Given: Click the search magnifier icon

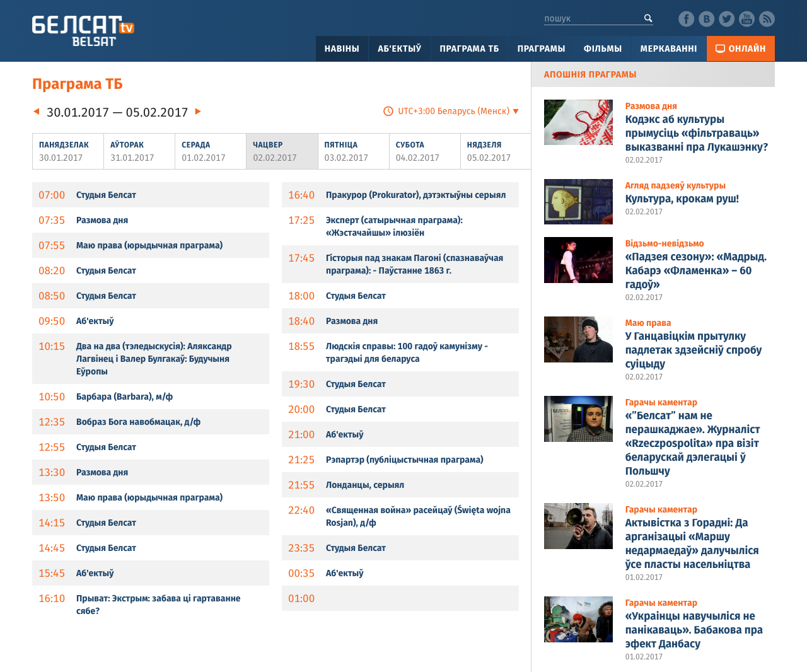Looking at the screenshot, I should [648, 18].
